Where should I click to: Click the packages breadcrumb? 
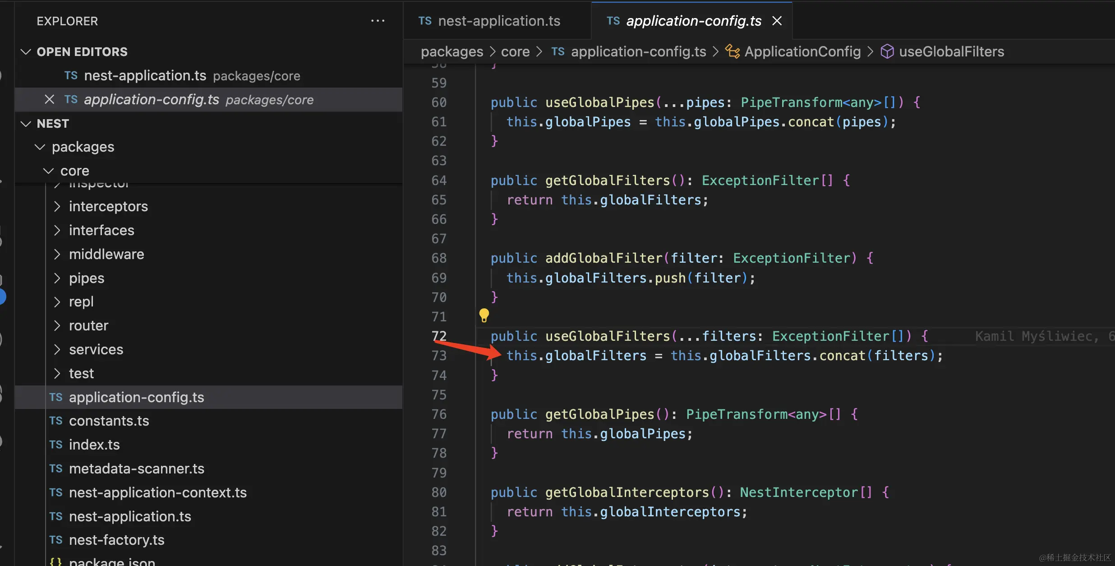(452, 52)
